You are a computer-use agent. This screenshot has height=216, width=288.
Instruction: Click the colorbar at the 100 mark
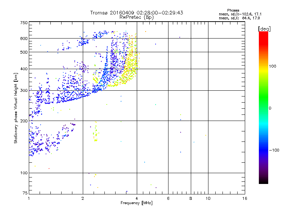click(x=264, y=66)
